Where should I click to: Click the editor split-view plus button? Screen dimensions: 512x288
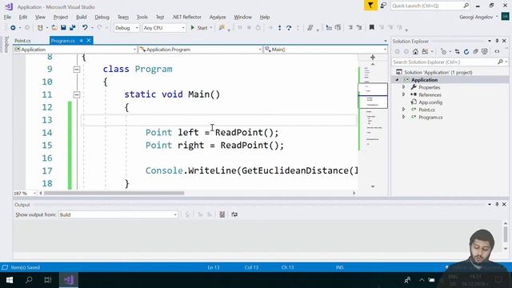pos(373,57)
